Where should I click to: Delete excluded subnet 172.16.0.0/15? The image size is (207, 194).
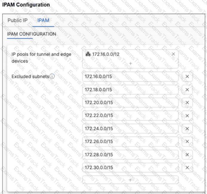point(187,77)
